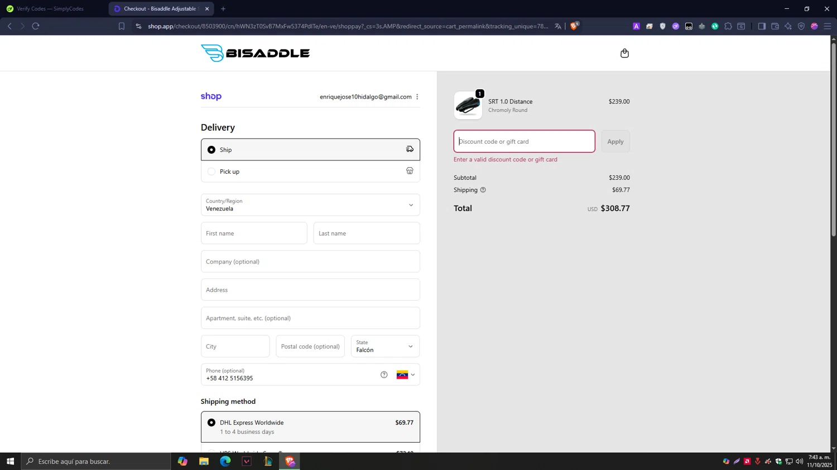Toggle the browser sidebar panel icon

pos(762,26)
